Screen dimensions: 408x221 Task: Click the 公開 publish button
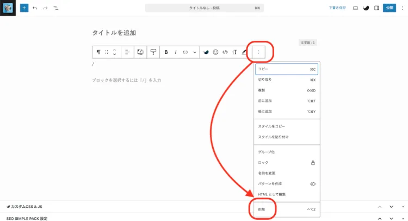[390, 8]
